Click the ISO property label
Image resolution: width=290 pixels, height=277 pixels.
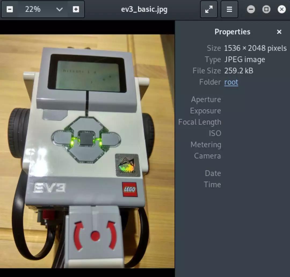click(215, 133)
